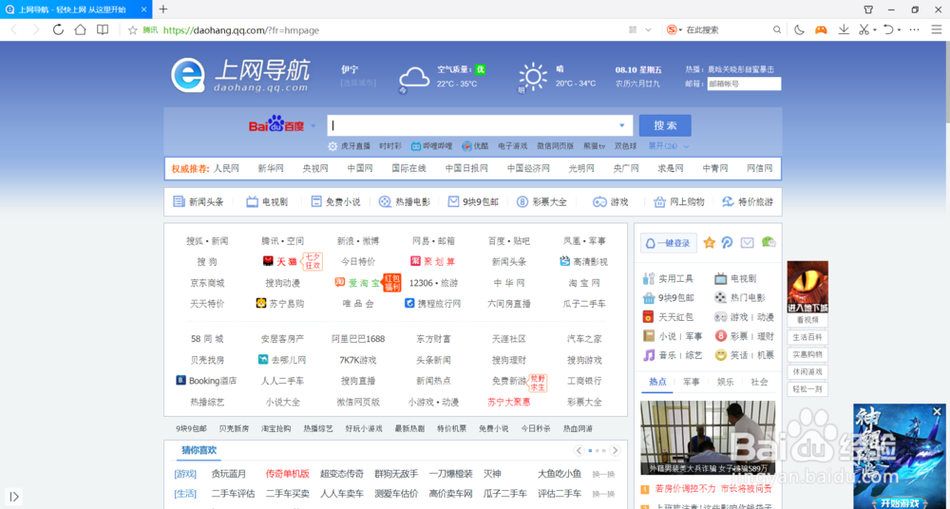Click the browser tab 上网导航
Screen dimensions: 950x509
76,9
